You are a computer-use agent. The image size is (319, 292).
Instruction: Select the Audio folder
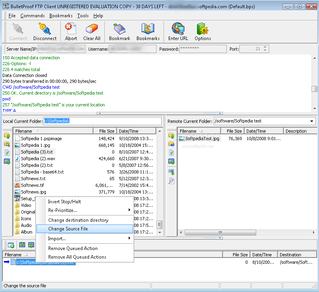[23, 225]
